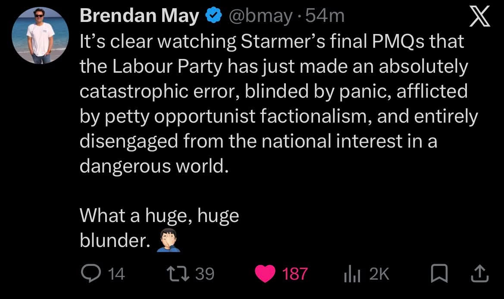Click the blue verified checkmark badge
Viewport: 504px width, 299px height.
coord(214,16)
